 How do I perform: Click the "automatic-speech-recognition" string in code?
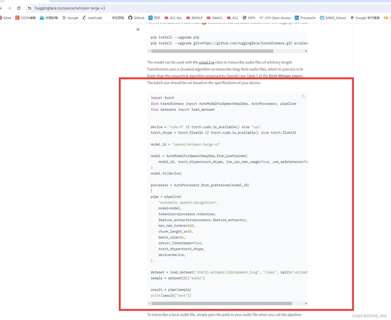187,203
